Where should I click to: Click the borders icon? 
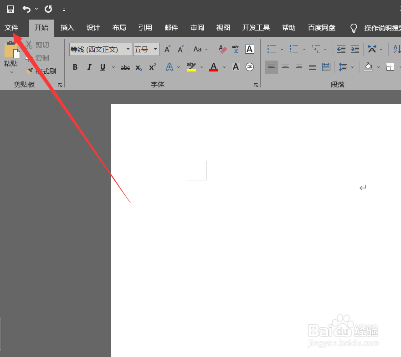390,67
